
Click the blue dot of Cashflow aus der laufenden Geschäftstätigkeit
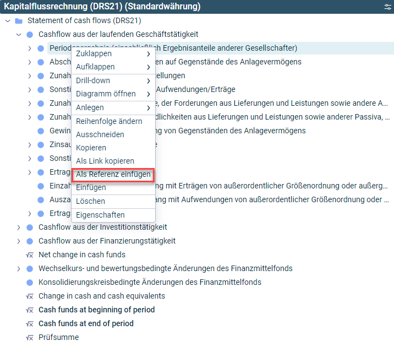tap(30, 35)
